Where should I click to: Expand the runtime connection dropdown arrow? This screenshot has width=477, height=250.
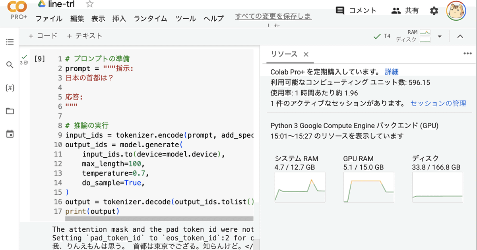pos(440,36)
